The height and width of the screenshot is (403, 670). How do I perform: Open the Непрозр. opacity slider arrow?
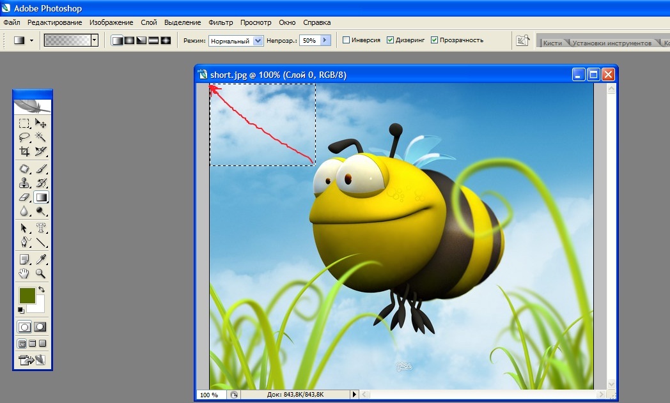tap(325, 41)
